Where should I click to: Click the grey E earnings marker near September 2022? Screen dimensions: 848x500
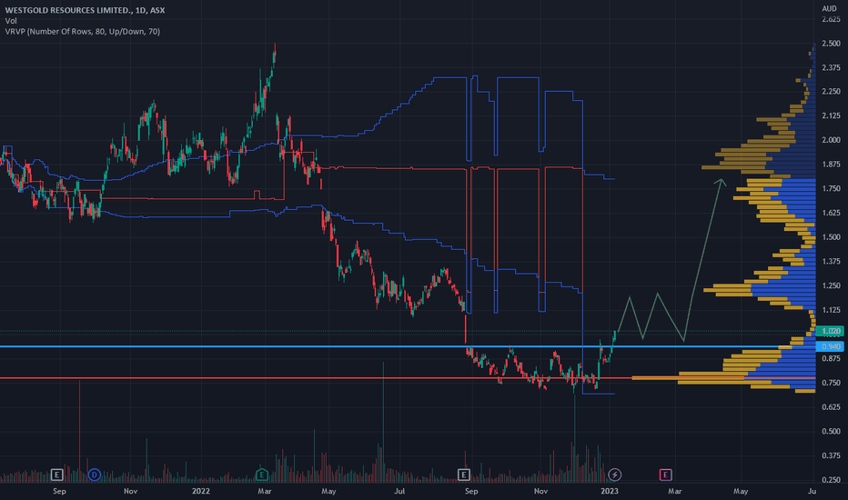tap(463, 475)
